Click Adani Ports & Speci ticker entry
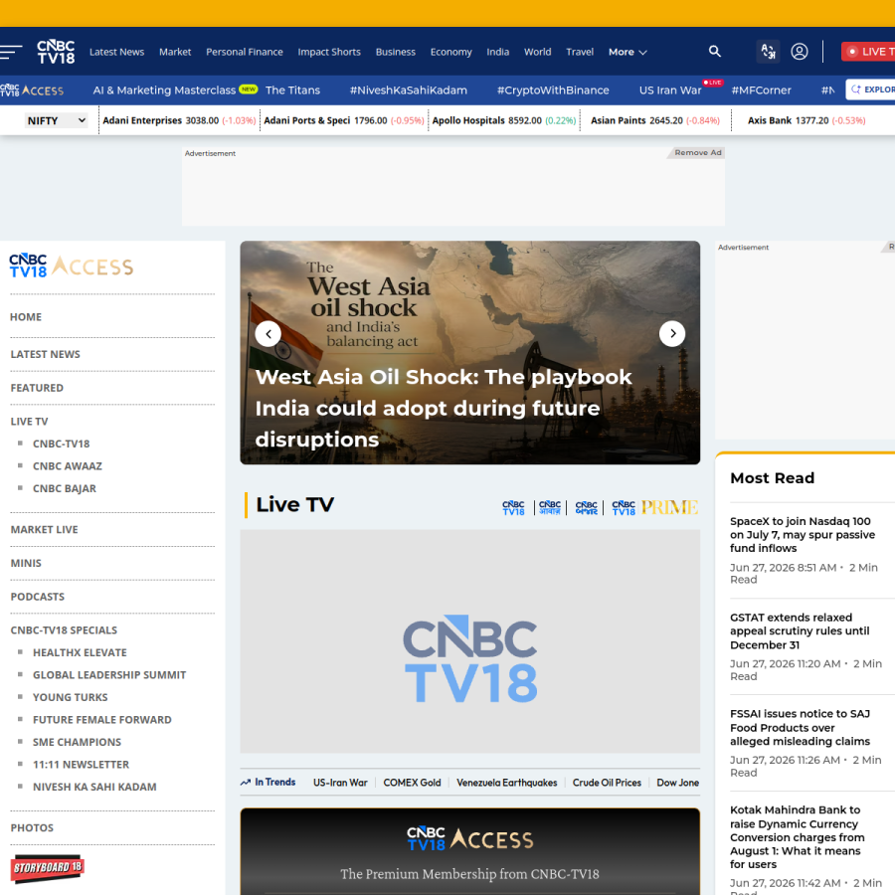Image resolution: width=895 pixels, height=895 pixels. (344, 120)
